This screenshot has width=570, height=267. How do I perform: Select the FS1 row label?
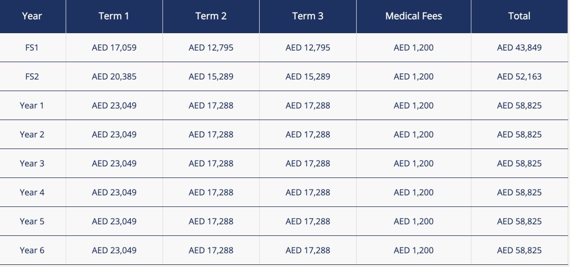[x=32, y=47]
